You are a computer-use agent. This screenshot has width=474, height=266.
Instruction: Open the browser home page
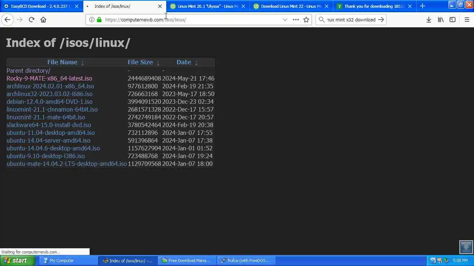tap(43, 20)
